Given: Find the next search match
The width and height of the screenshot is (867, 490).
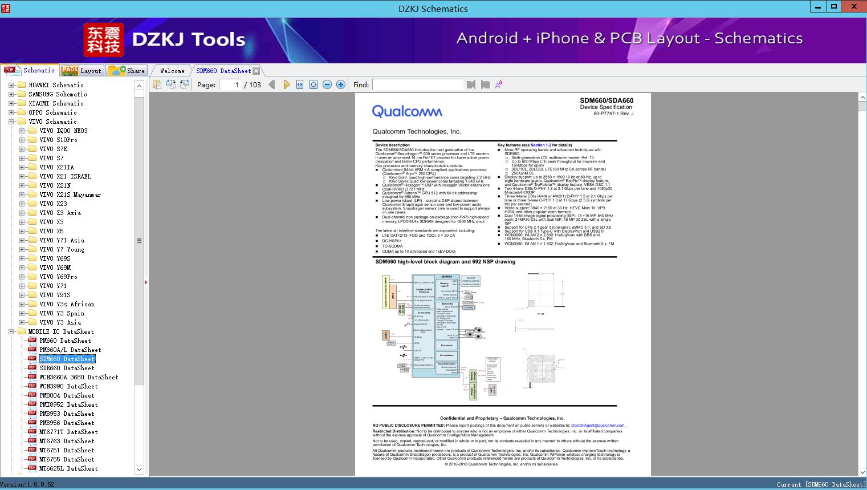Looking at the screenshot, I should (485, 84).
